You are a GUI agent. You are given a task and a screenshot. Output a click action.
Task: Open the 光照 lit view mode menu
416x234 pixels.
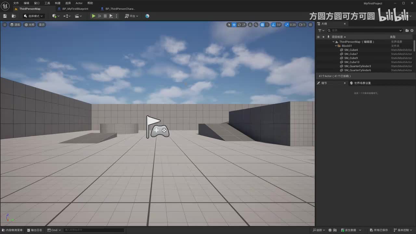[x=30, y=25]
